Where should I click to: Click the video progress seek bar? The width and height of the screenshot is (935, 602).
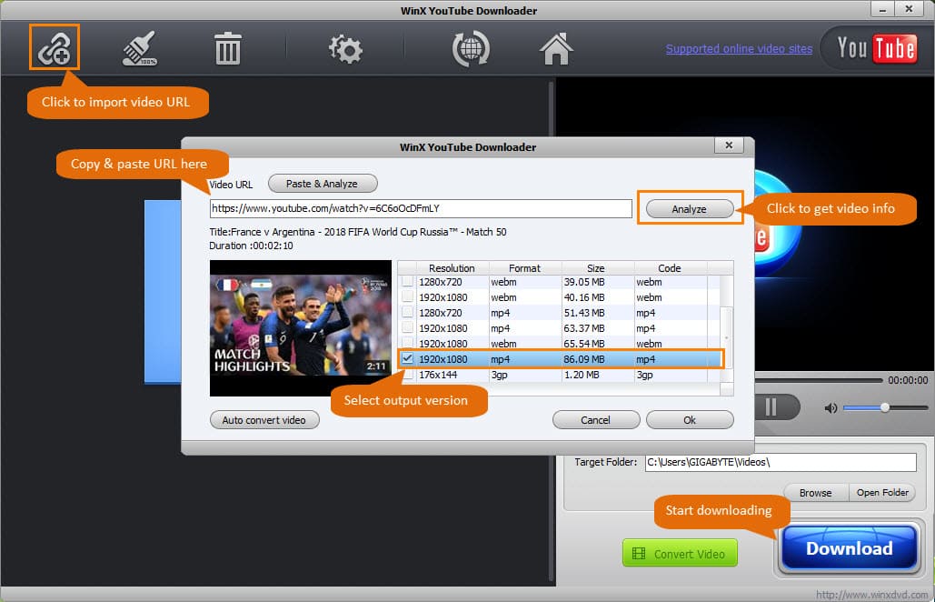(x=818, y=380)
